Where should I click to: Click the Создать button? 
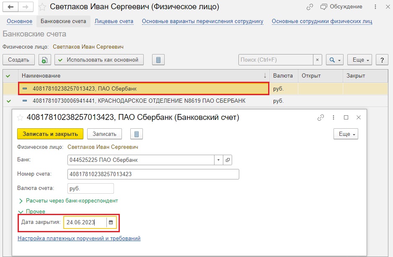[x=18, y=60]
